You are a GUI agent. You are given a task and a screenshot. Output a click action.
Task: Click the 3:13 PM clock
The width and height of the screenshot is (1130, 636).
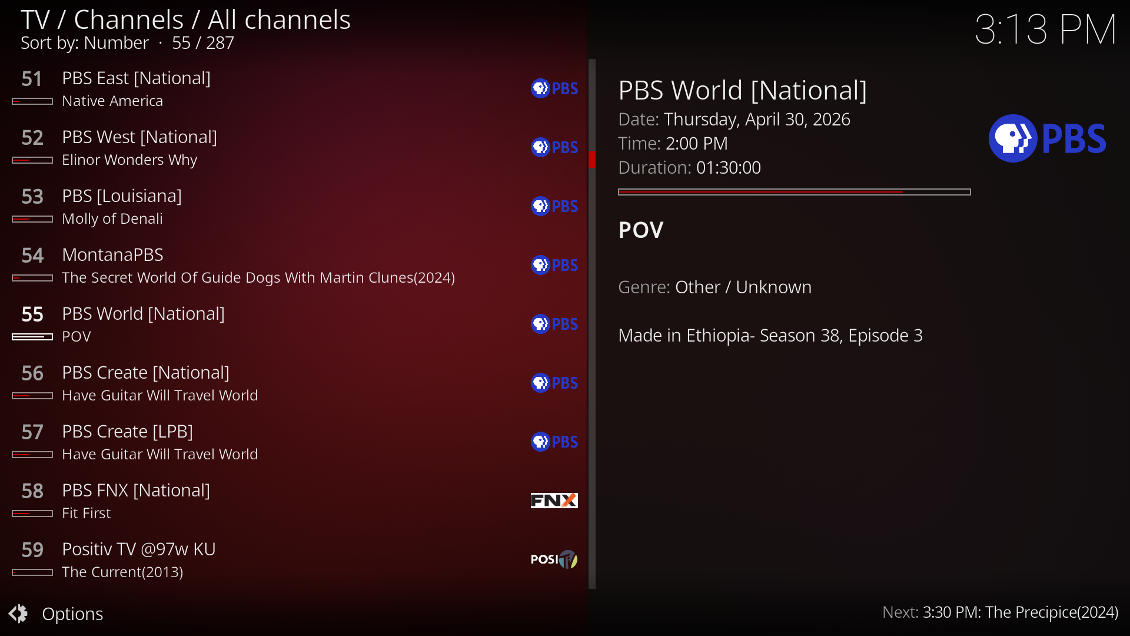(x=1045, y=29)
